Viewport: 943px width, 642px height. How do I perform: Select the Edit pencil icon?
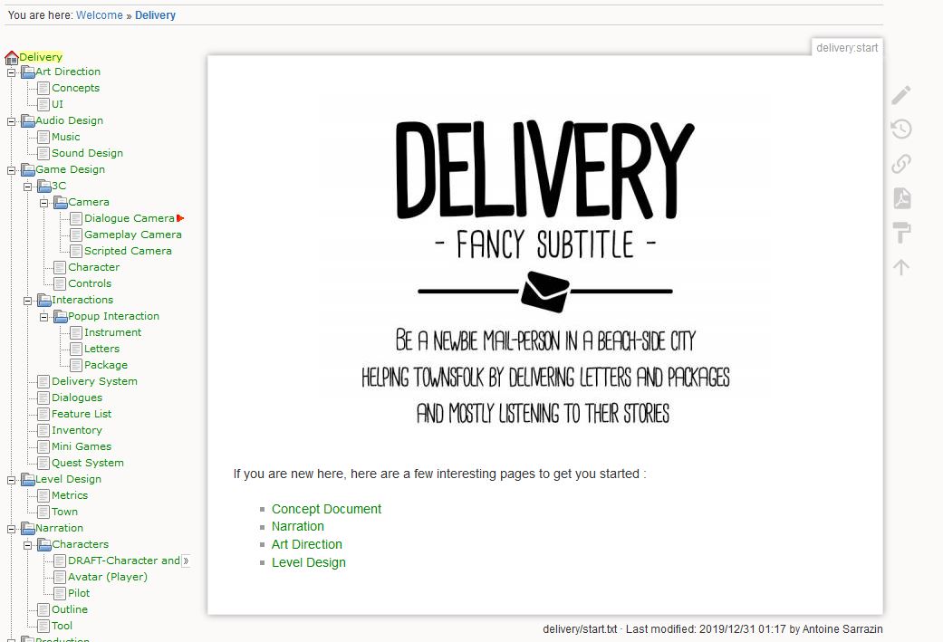click(900, 94)
